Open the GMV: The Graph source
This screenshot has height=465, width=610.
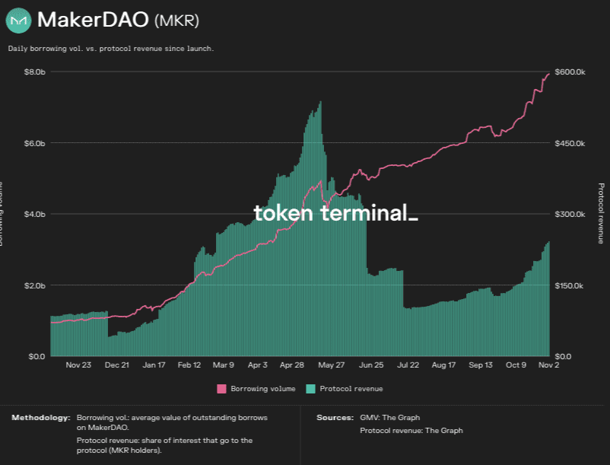(389, 418)
